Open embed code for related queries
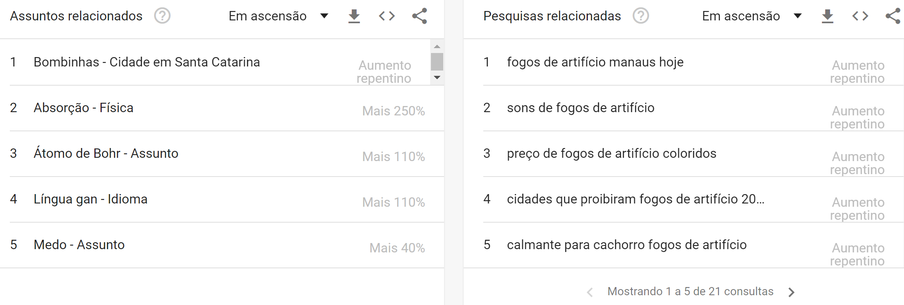The width and height of the screenshot is (904, 305). (x=860, y=16)
